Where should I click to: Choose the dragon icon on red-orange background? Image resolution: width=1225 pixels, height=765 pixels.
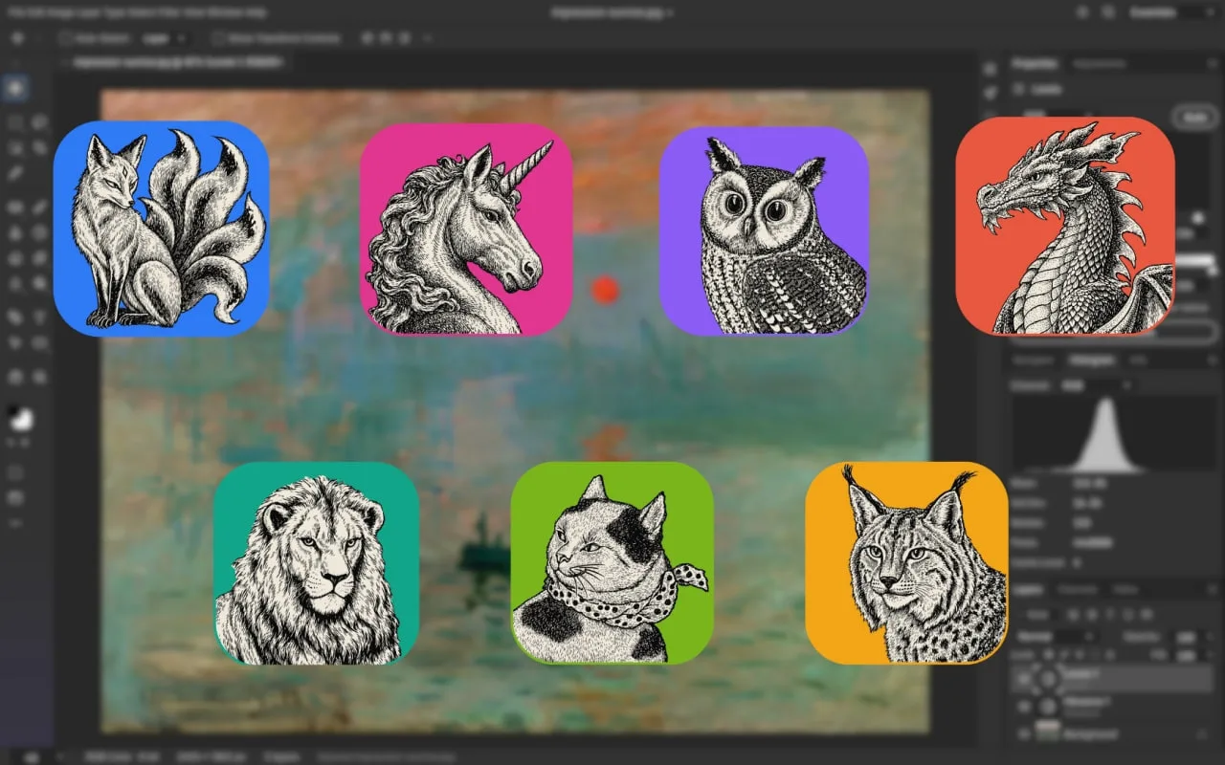1065,226
